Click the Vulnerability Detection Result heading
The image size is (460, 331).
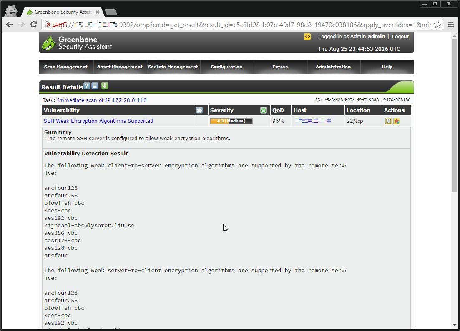(x=86, y=153)
